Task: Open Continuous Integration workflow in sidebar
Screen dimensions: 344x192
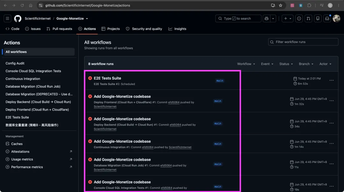Action: coord(23,79)
